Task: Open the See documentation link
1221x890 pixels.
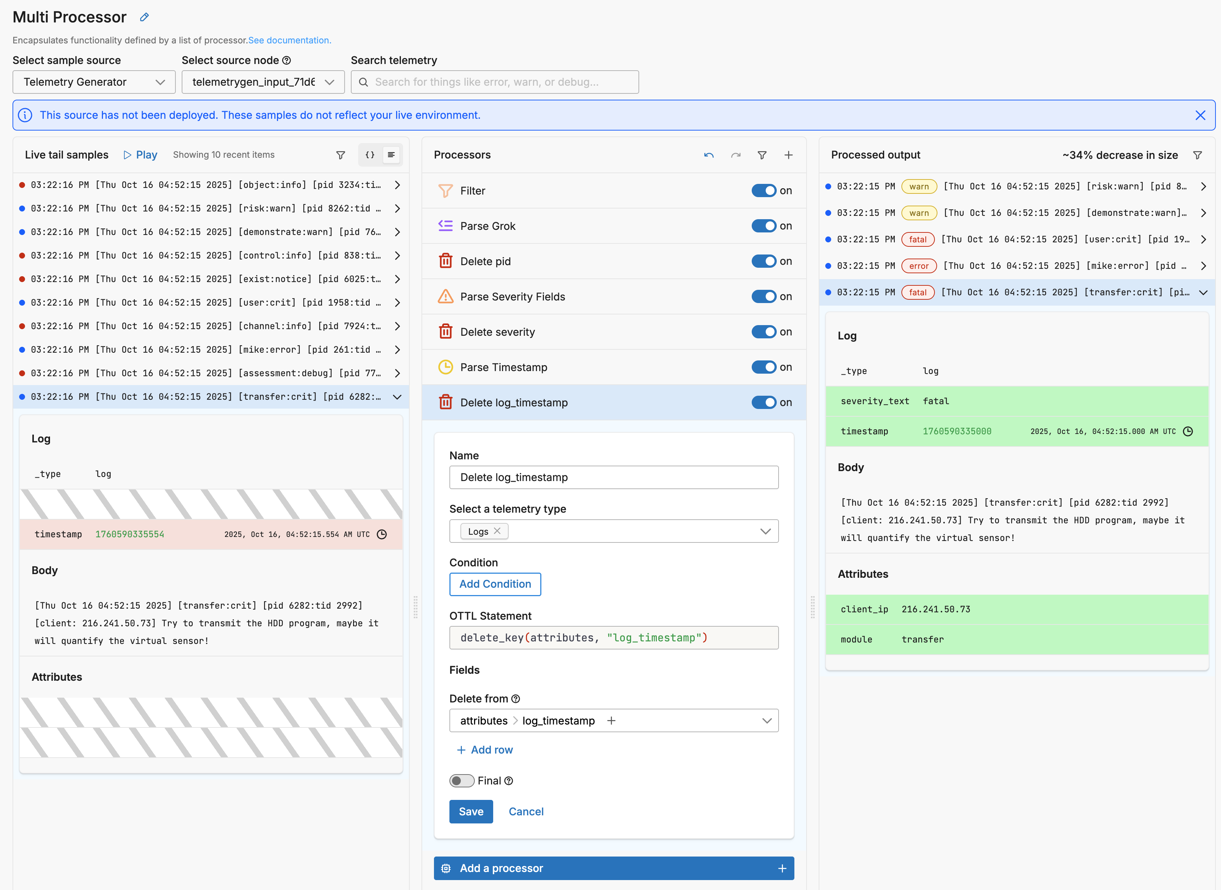Action: coord(289,40)
